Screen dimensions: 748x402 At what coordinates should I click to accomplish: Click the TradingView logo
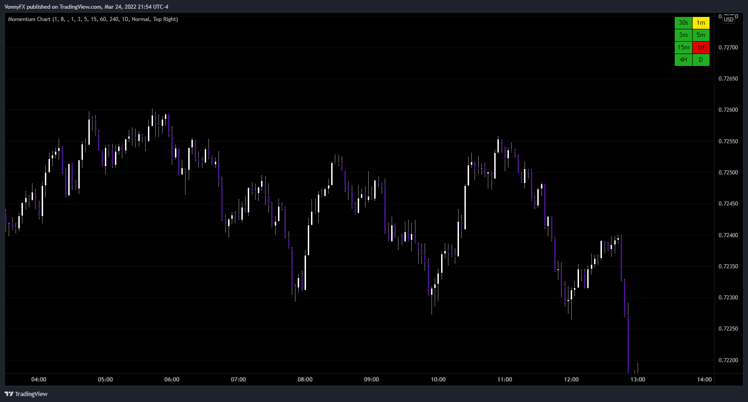tap(26, 394)
